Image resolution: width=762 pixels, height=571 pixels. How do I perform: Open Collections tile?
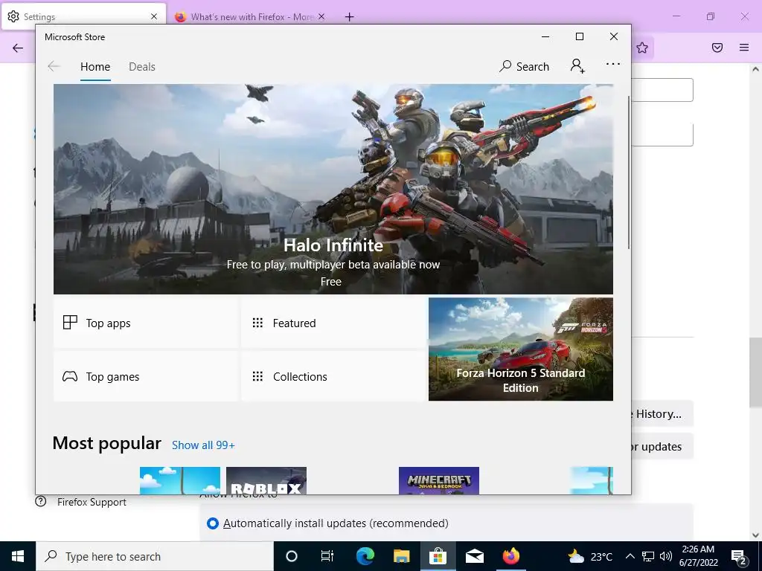coord(333,376)
